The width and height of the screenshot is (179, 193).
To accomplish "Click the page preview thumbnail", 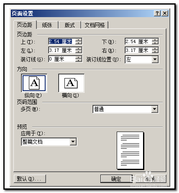I will tap(130, 150).
